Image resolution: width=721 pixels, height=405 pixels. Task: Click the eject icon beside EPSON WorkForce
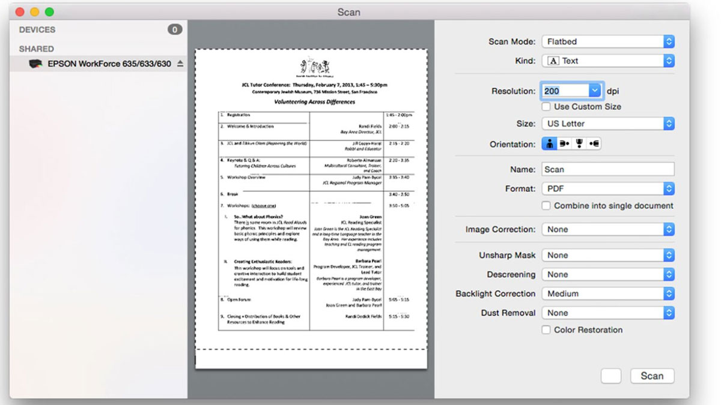pos(180,64)
